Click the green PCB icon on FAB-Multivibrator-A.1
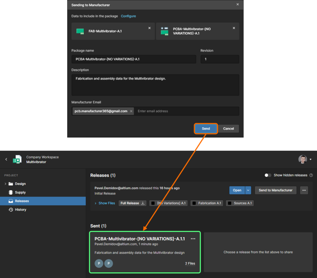The image size is (317, 278). coord(80,31)
